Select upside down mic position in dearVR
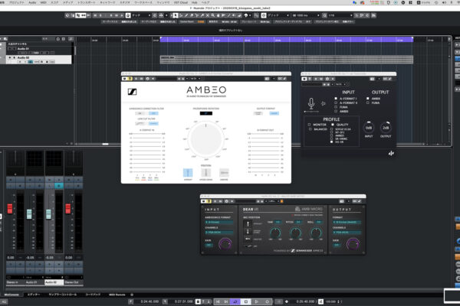This screenshot has height=306, width=460. (248, 232)
